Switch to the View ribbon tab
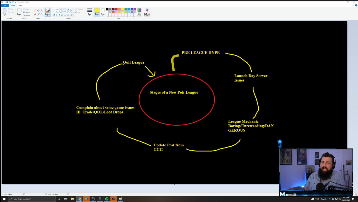The width and height of the screenshot is (358, 202). (x=21, y=5)
